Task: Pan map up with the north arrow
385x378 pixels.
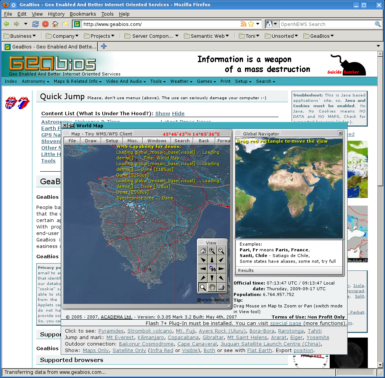Action: click(212, 260)
